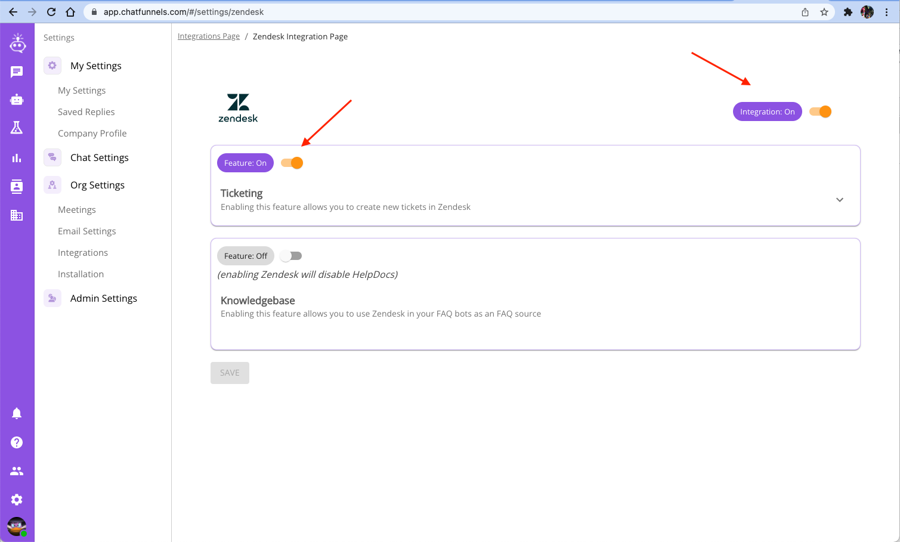Open Meetings settings

[77, 210]
